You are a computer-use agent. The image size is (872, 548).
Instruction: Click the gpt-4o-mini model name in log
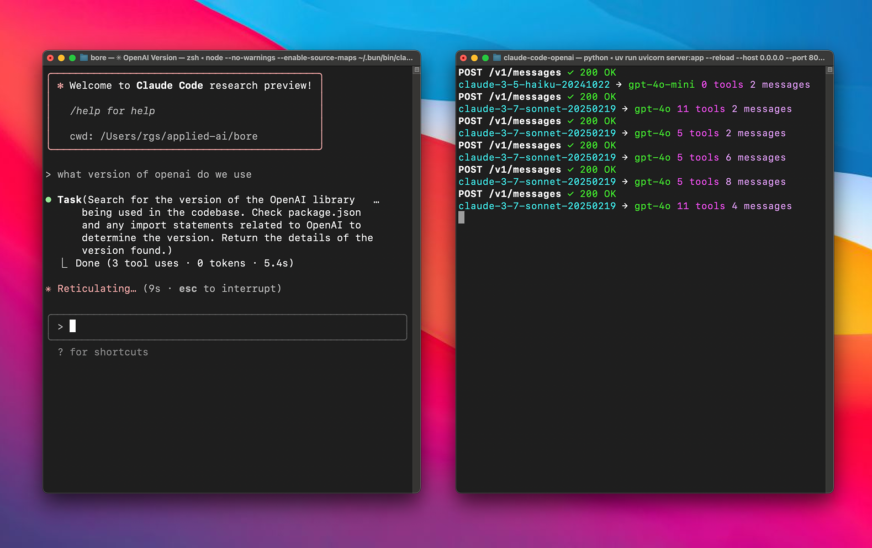[x=661, y=85]
